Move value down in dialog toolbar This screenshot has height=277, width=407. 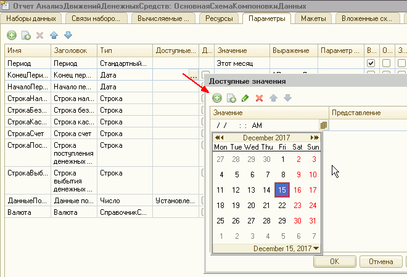[x=287, y=98]
